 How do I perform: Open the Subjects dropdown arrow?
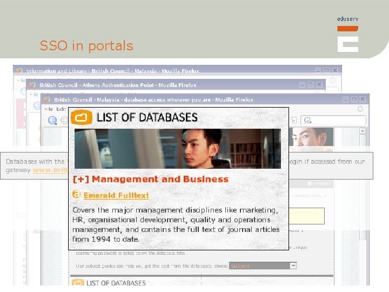(x=293, y=266)
